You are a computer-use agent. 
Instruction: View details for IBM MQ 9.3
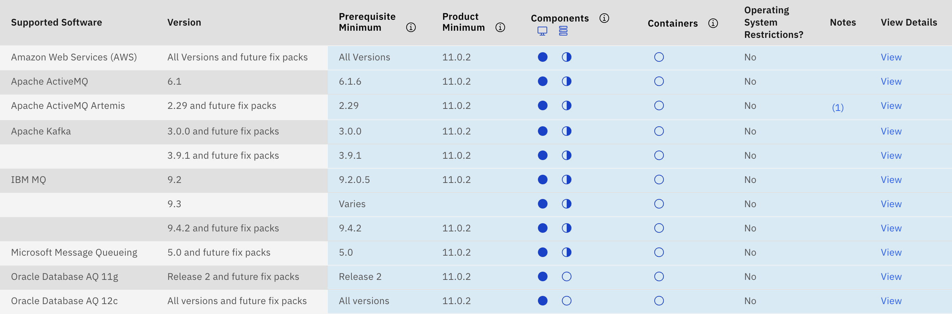coord(891,204)
